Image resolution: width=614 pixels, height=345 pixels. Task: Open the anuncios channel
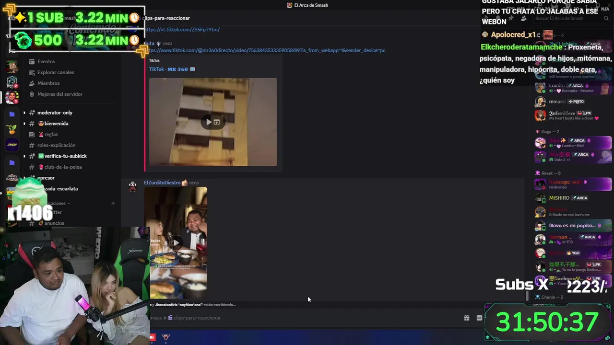[x=51, y=223]
